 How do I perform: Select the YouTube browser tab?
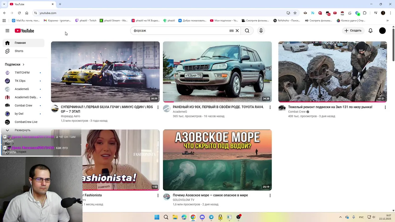click(32, 4)
